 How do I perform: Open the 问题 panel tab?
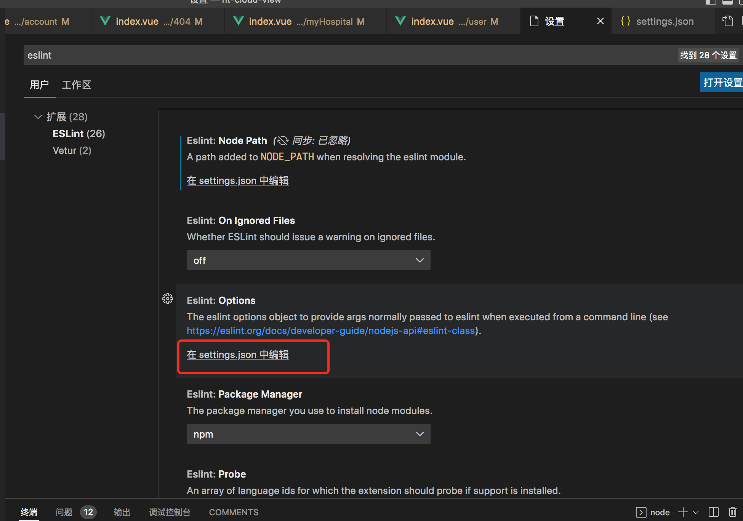(64, 512)
